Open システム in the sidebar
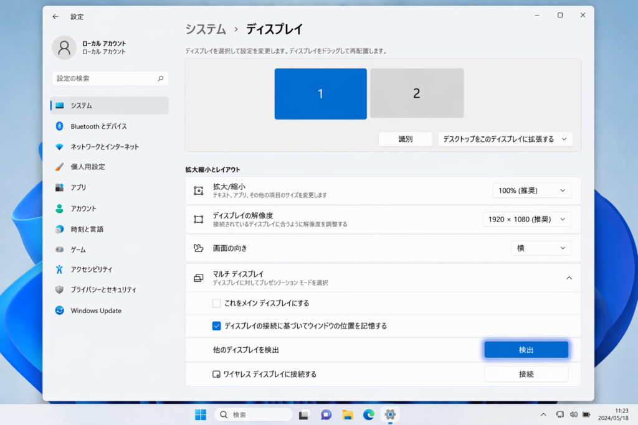The width and height of the screenshot is (638, 425). click(110, 105)
